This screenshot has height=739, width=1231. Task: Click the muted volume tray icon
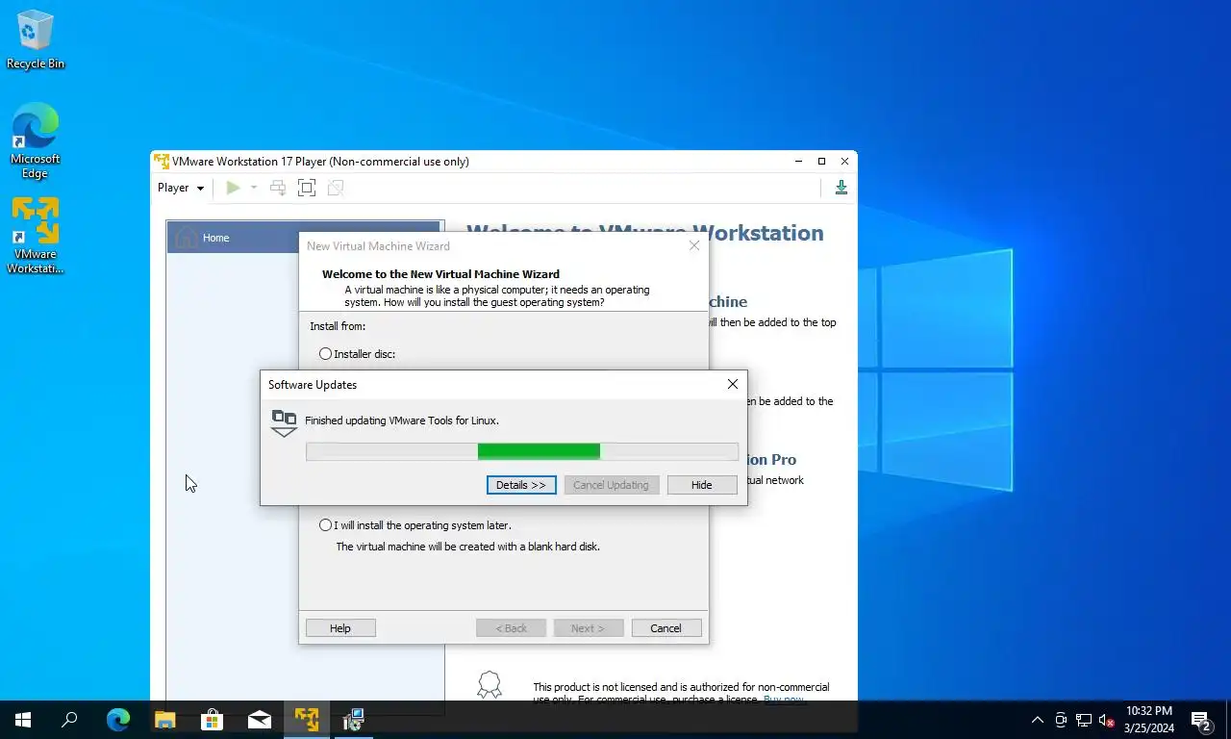click(1107, 720)
